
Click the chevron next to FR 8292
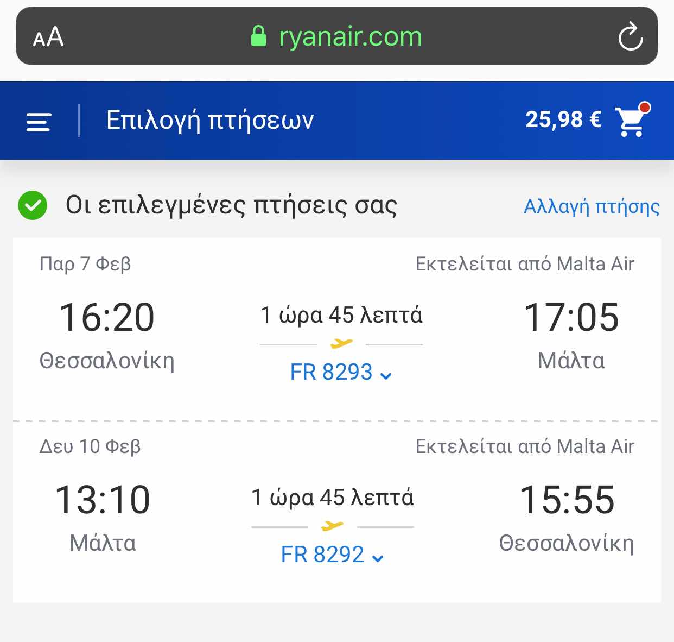(x=378, y=558)
